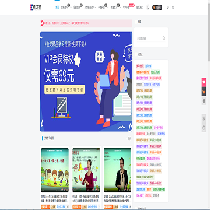Click the orange tag under cartoon children card
210x210 pixels.
tap(45, 207)
